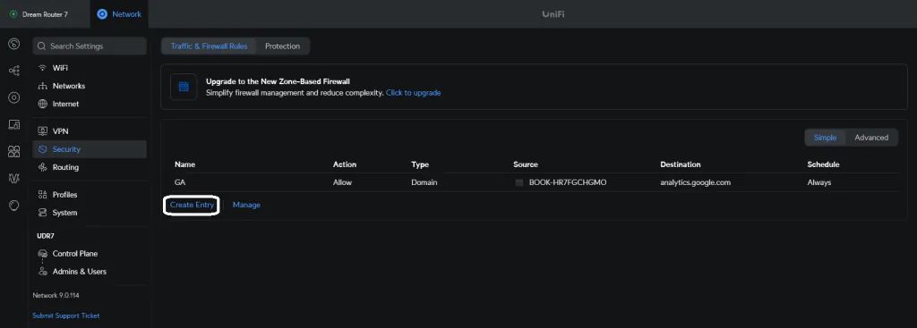Image resolution: width=917 pixels, height=328 pixels.
Task: Click the Network application icon in the header
Action: [x=102, y=14]
